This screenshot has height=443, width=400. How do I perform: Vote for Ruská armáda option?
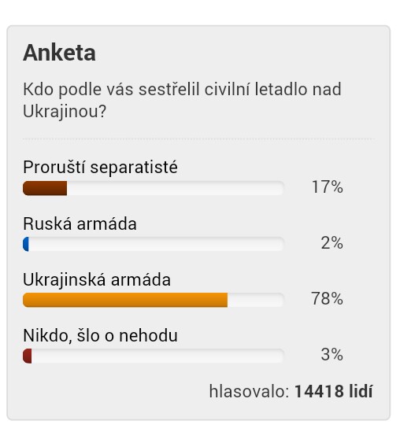coord(80,223)
